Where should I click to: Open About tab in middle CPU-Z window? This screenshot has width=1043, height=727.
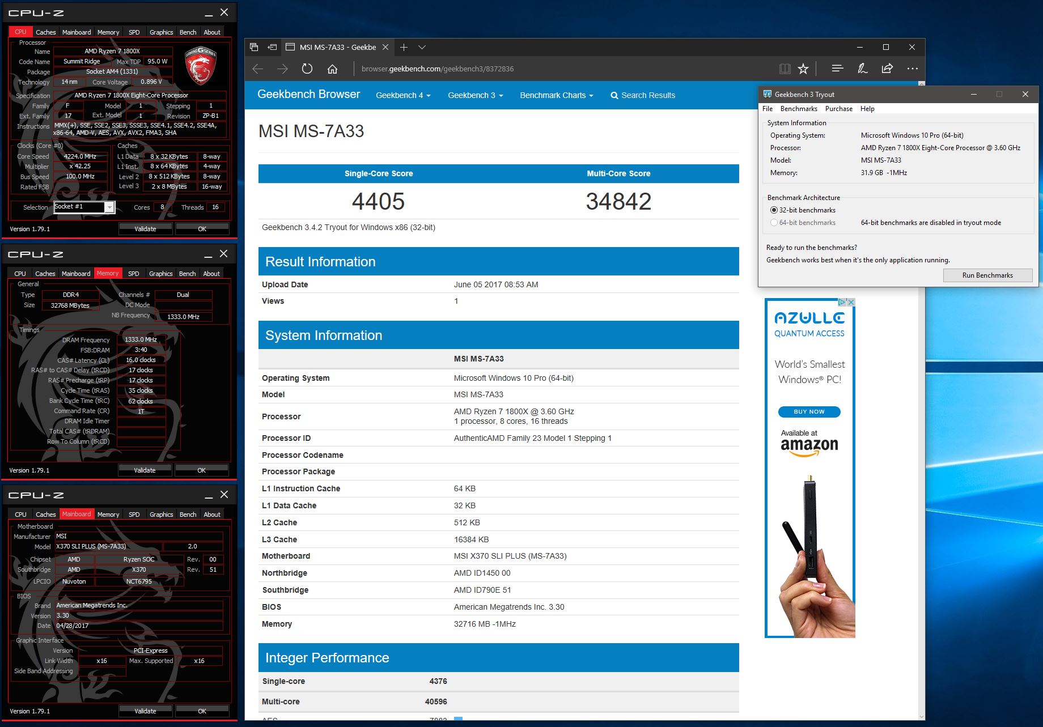pos(211,274)
